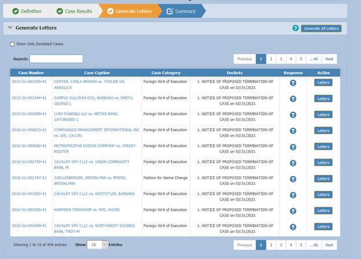Click the help icon beside Generate All Letters
361x259 pixels.
click(296, 28)
